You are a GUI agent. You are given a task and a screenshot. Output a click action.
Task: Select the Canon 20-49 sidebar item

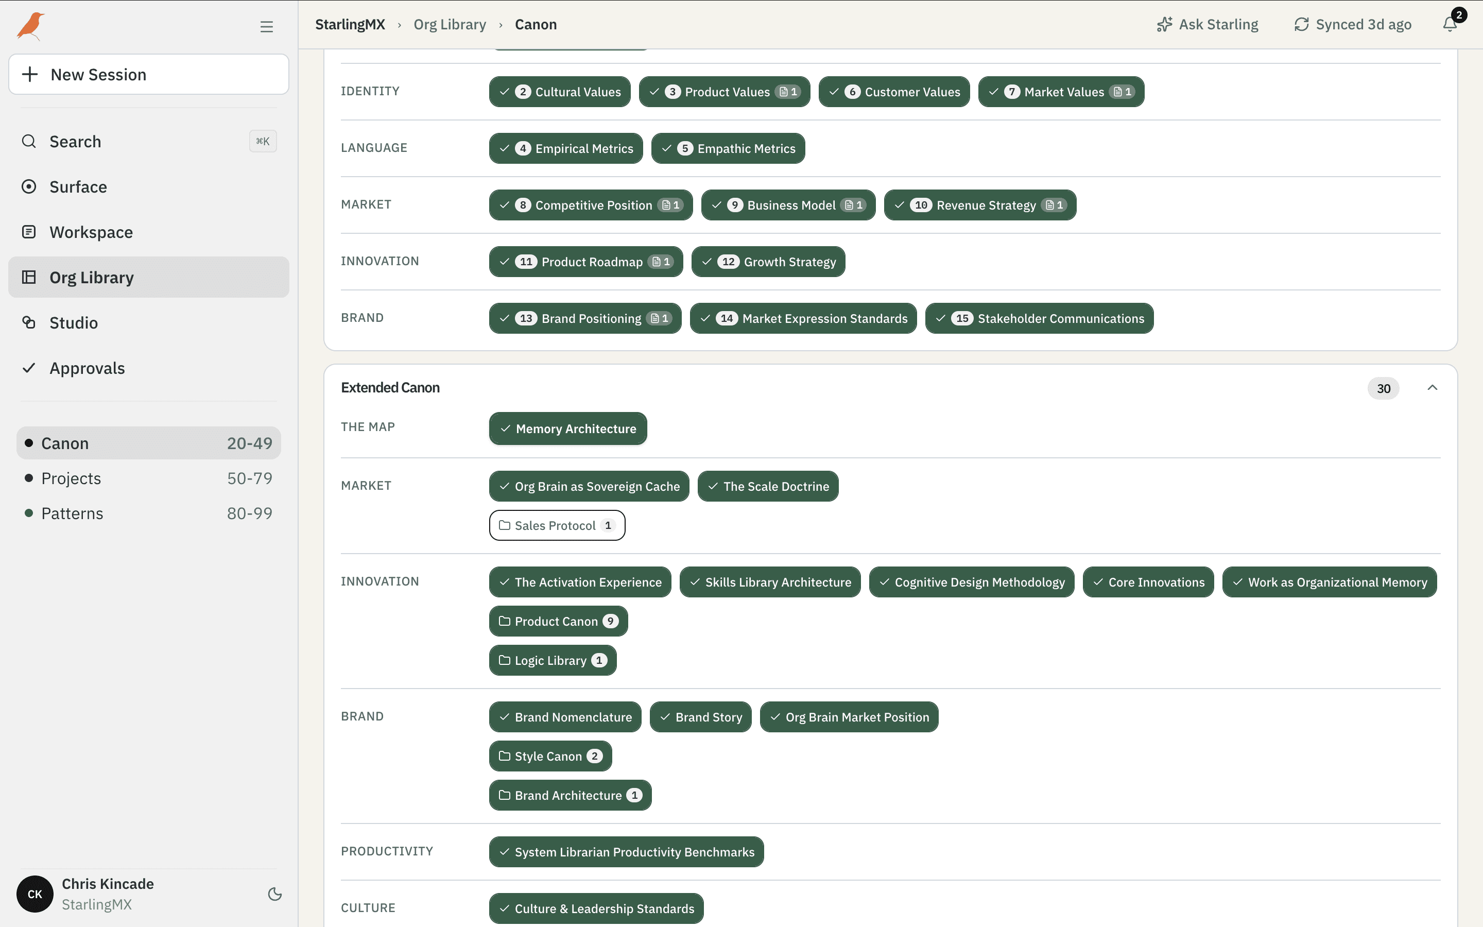(x=149, y=443)
